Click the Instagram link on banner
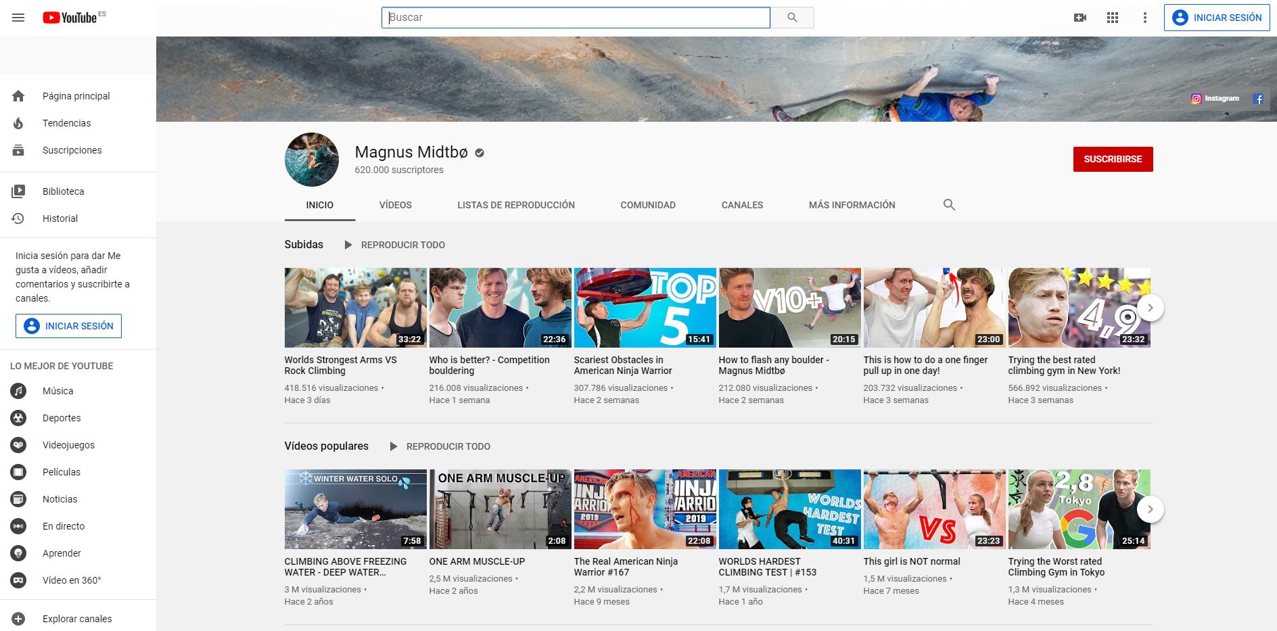Screen dimensions: 1277x631 pyautogui.click(x=1215, y=99)
